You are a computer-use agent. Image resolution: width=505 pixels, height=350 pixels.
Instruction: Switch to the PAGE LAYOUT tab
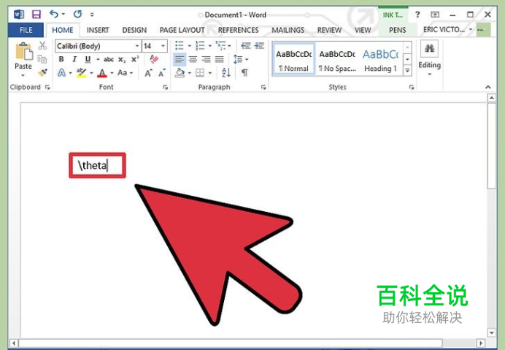[x=182, y=30]
